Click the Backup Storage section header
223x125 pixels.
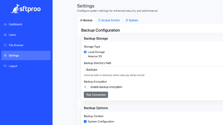tap(96, 38)
